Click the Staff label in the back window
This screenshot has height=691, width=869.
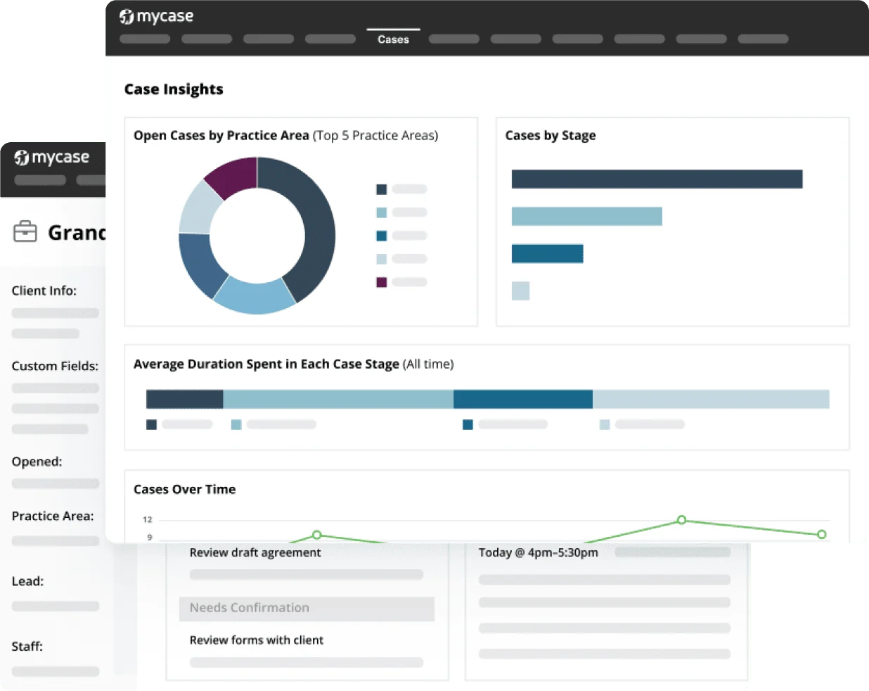tap(27, 646)
